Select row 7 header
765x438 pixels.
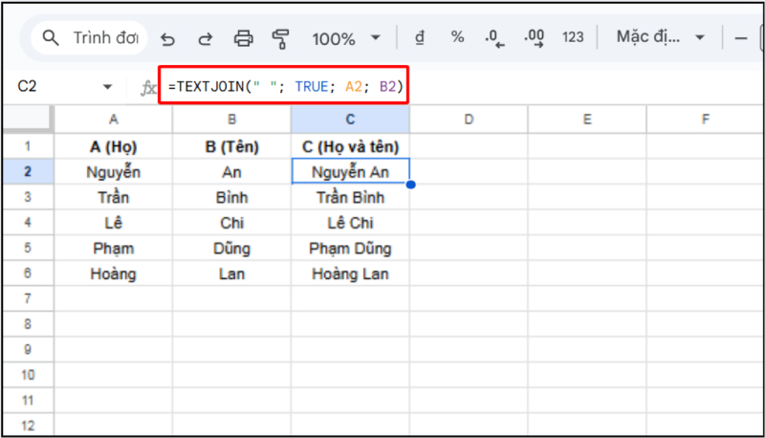[28, 298]
